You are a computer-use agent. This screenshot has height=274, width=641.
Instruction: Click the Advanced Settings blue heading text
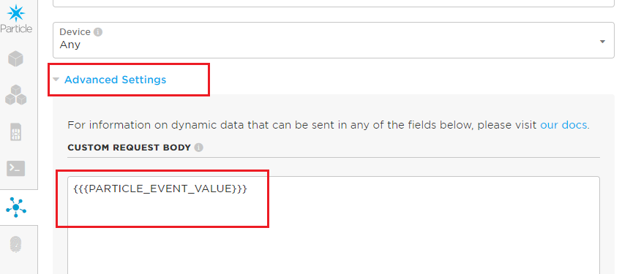point(116,80)
